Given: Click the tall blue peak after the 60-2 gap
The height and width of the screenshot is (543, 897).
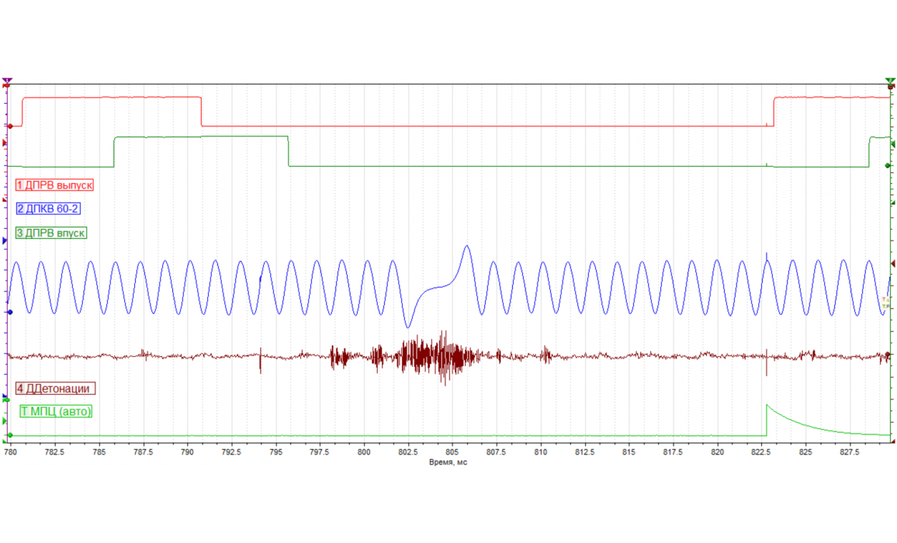Looking at the screenshot, I should [x=466, y=247].
